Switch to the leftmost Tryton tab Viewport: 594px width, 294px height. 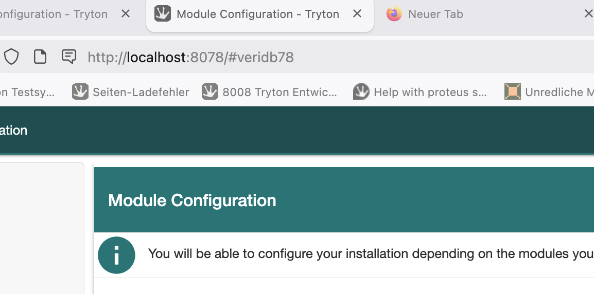coord(57,14)
